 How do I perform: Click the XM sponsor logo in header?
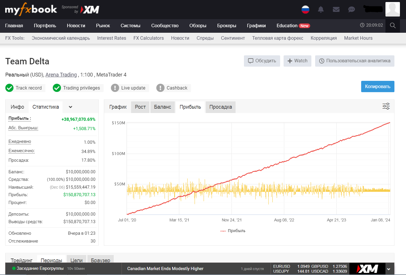(x=90, y=10)
